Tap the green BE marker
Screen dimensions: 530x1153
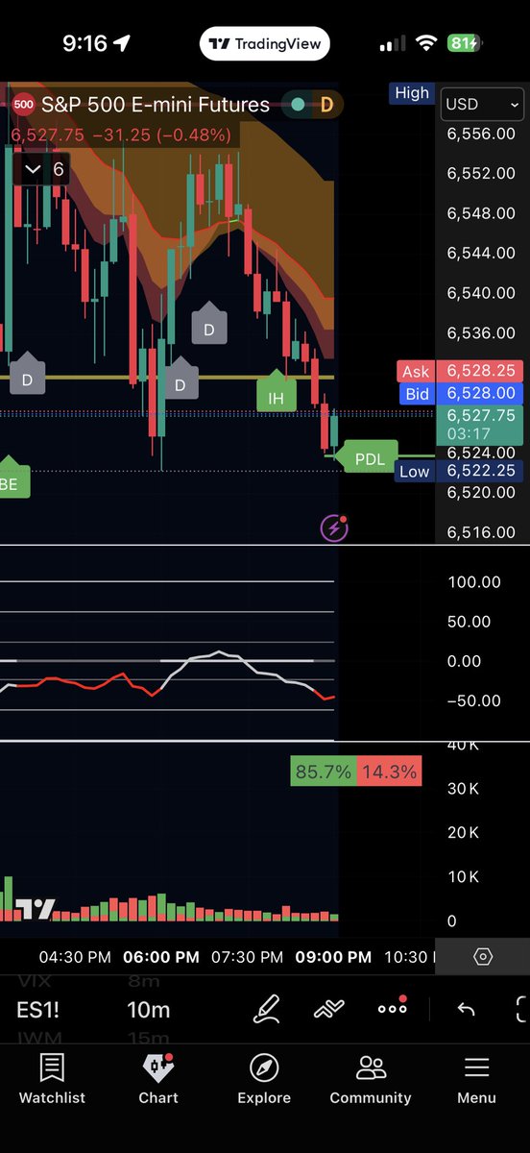pyautogui.click(x=12, y=478)
